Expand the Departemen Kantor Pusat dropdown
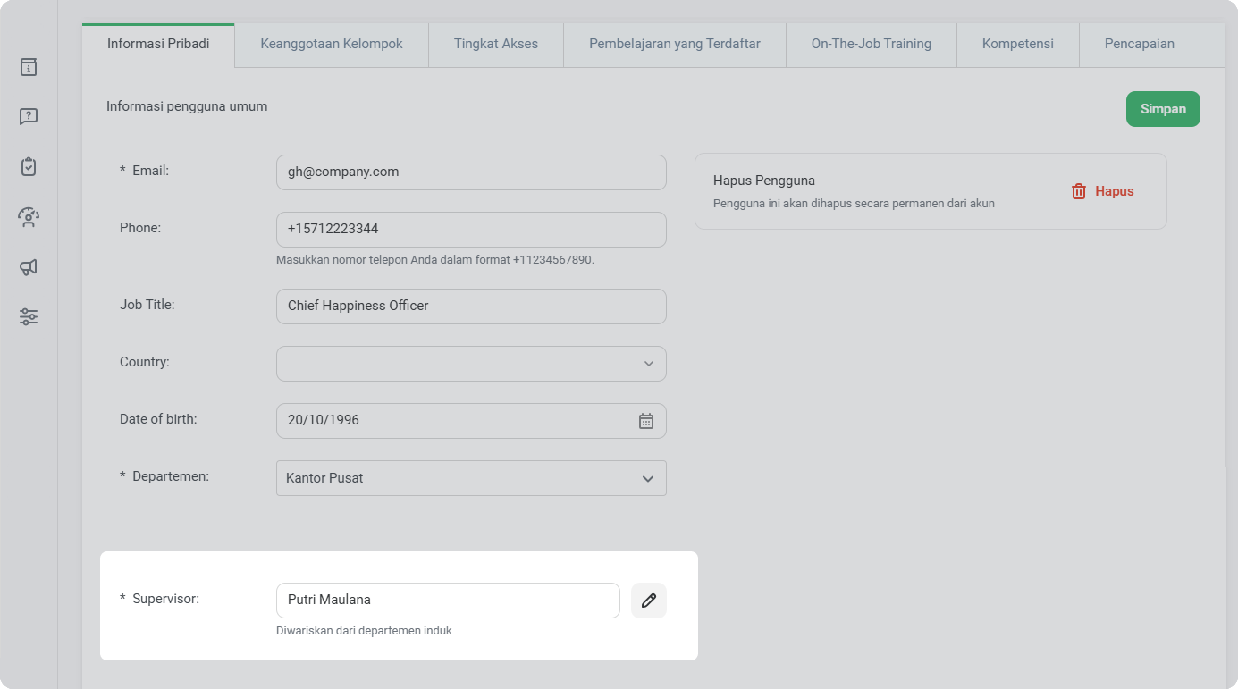Image resolution: width=1238 pixels, height=689 pixels. pos(471,478)
